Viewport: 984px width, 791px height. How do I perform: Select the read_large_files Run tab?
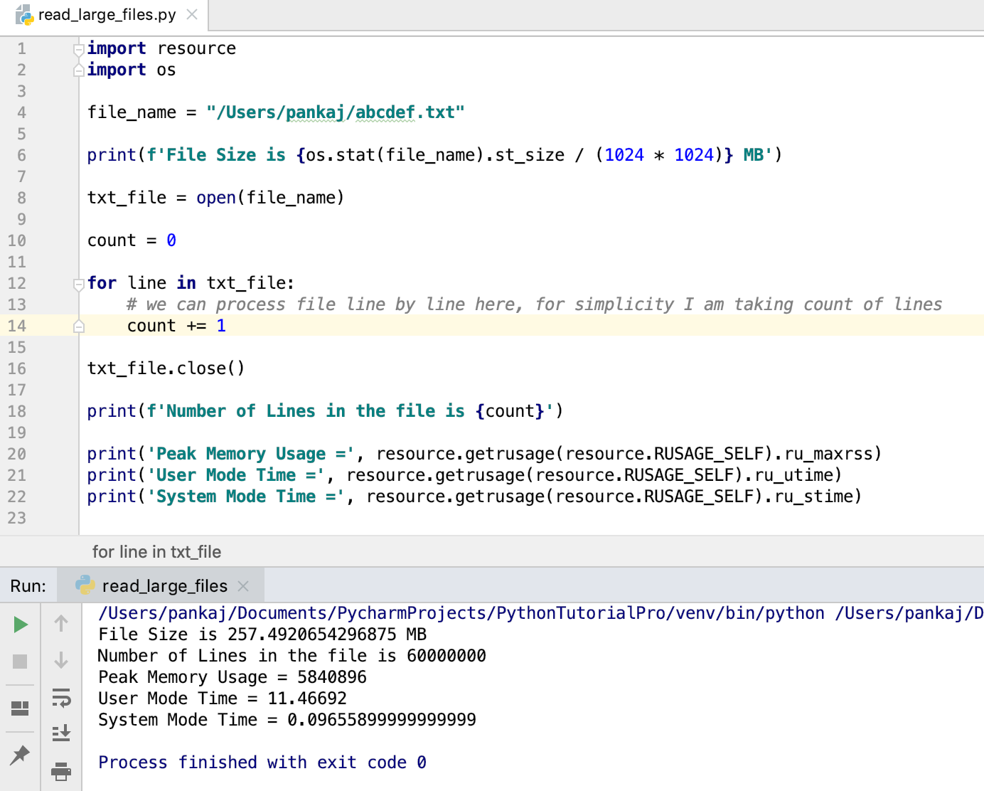click(164, 585)
